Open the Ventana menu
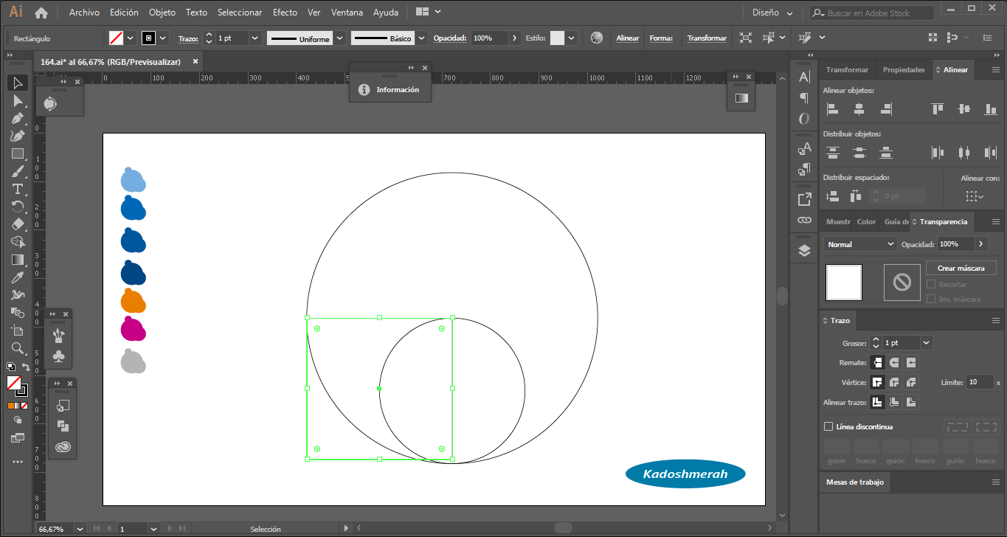The image size is (1007, 537). click(347, 13)
